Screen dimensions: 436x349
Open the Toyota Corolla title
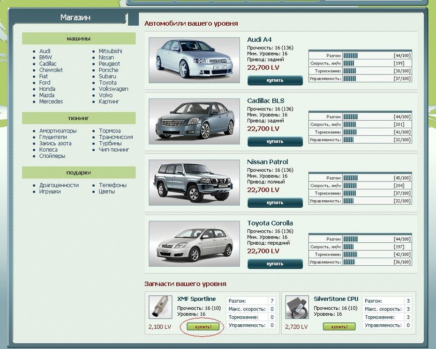click(x=270, y=223)
